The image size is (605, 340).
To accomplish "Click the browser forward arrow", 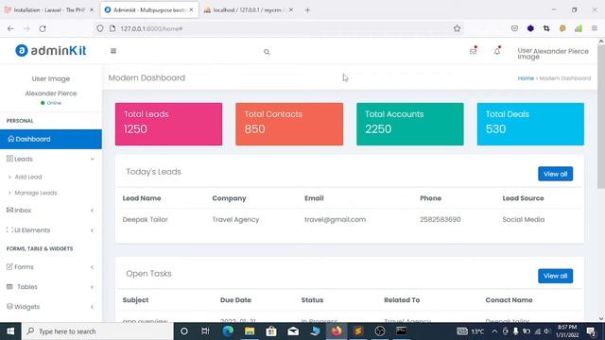I will [x=26, y=28].
